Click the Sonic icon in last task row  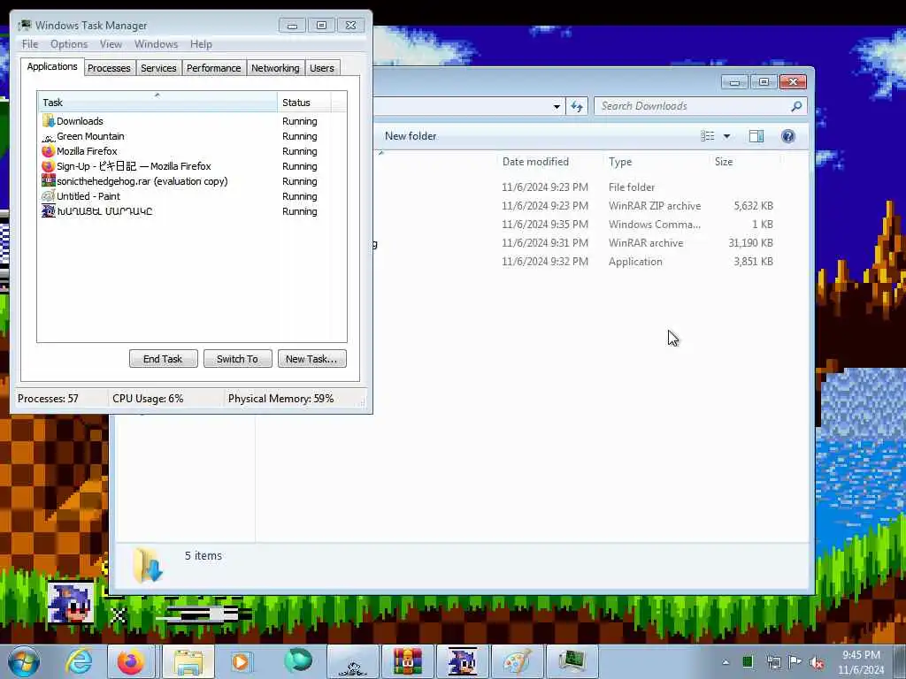coord(48,211)
